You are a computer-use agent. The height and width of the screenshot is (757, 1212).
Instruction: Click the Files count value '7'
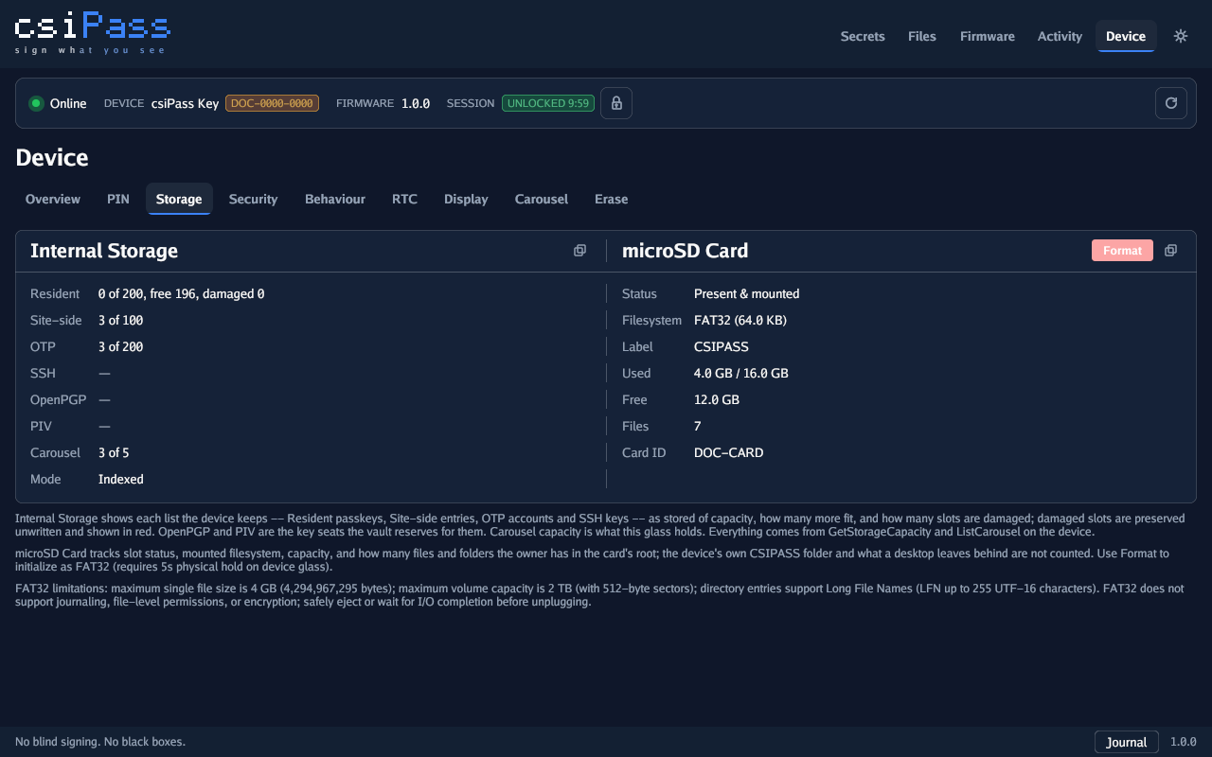pyautogui.click(x=698, y=427)
